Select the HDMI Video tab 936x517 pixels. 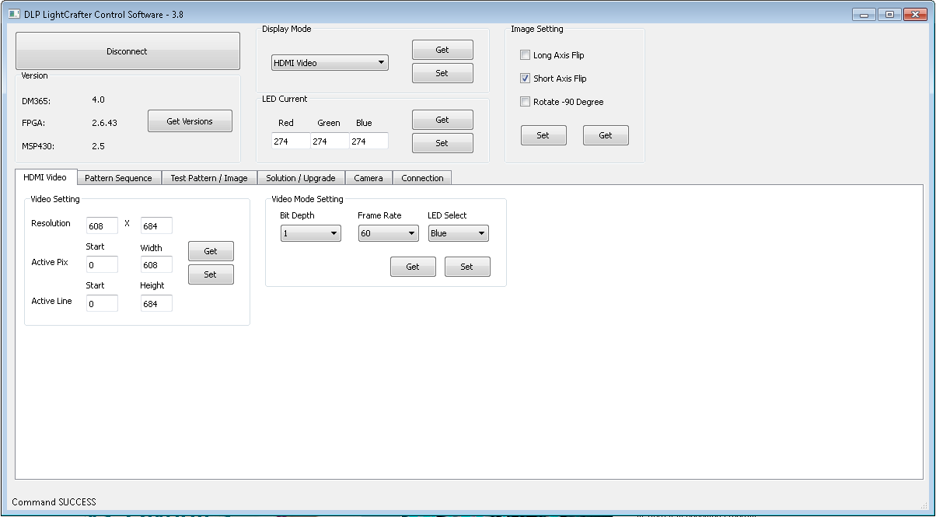tap(46, 177)
